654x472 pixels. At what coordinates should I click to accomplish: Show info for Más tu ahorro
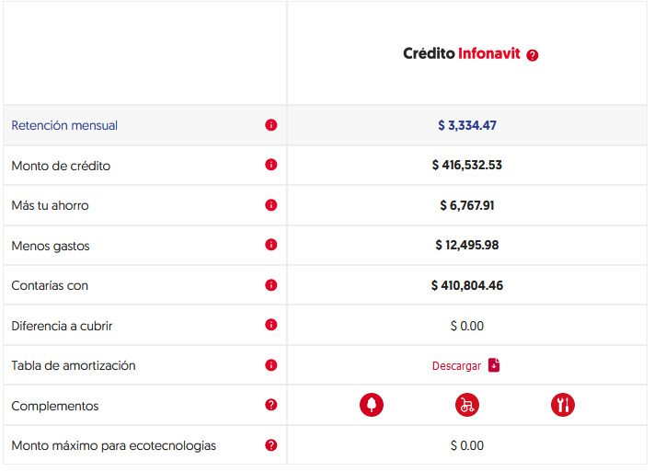[271, 205]
